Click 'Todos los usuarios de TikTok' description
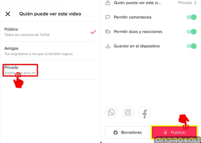Viewport: 201px width, 143px height. [27, 35]
